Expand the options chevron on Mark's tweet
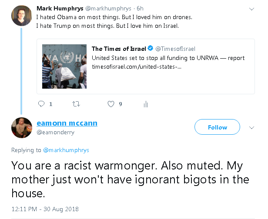The height and width of the screenshot is (219, 268). pyautogui.click(x=251, y=9)
